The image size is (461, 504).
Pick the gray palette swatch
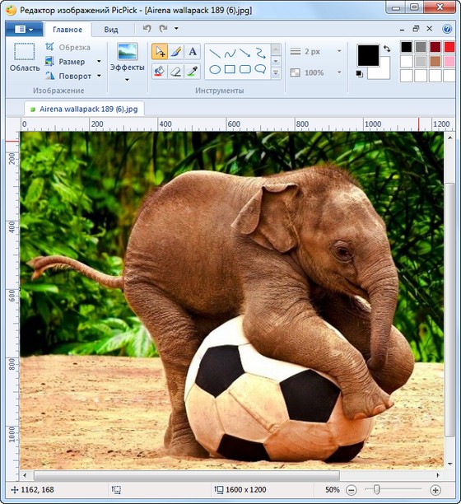421,47
